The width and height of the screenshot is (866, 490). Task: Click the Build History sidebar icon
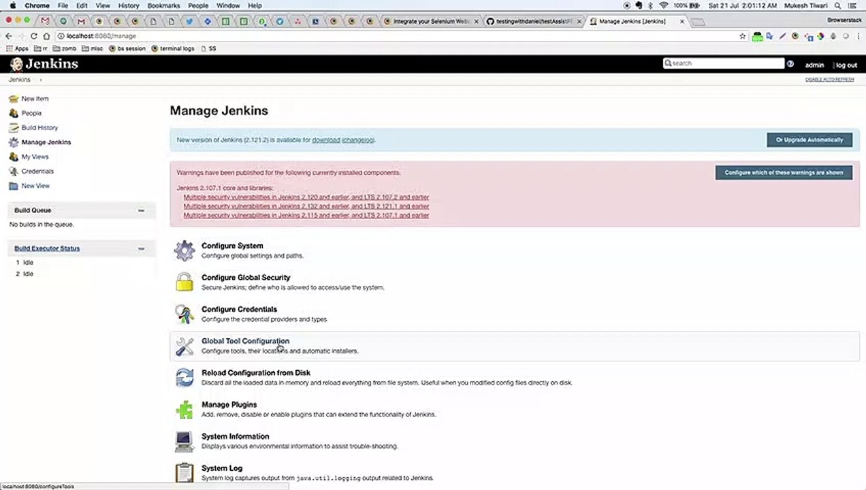click(x=14, y=128)
